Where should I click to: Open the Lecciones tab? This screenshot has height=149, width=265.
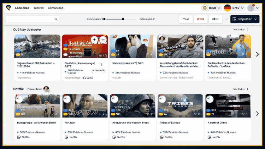22,8
